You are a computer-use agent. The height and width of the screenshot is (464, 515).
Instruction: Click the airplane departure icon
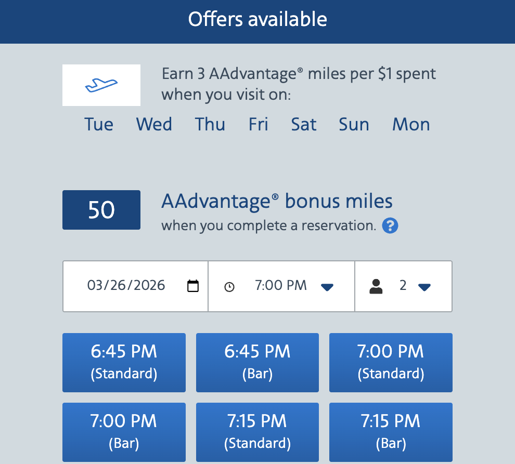click(101, 84)
